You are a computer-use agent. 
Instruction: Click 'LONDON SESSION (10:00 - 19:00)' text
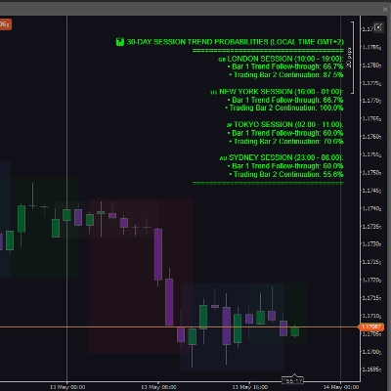[x=285, y=59]
